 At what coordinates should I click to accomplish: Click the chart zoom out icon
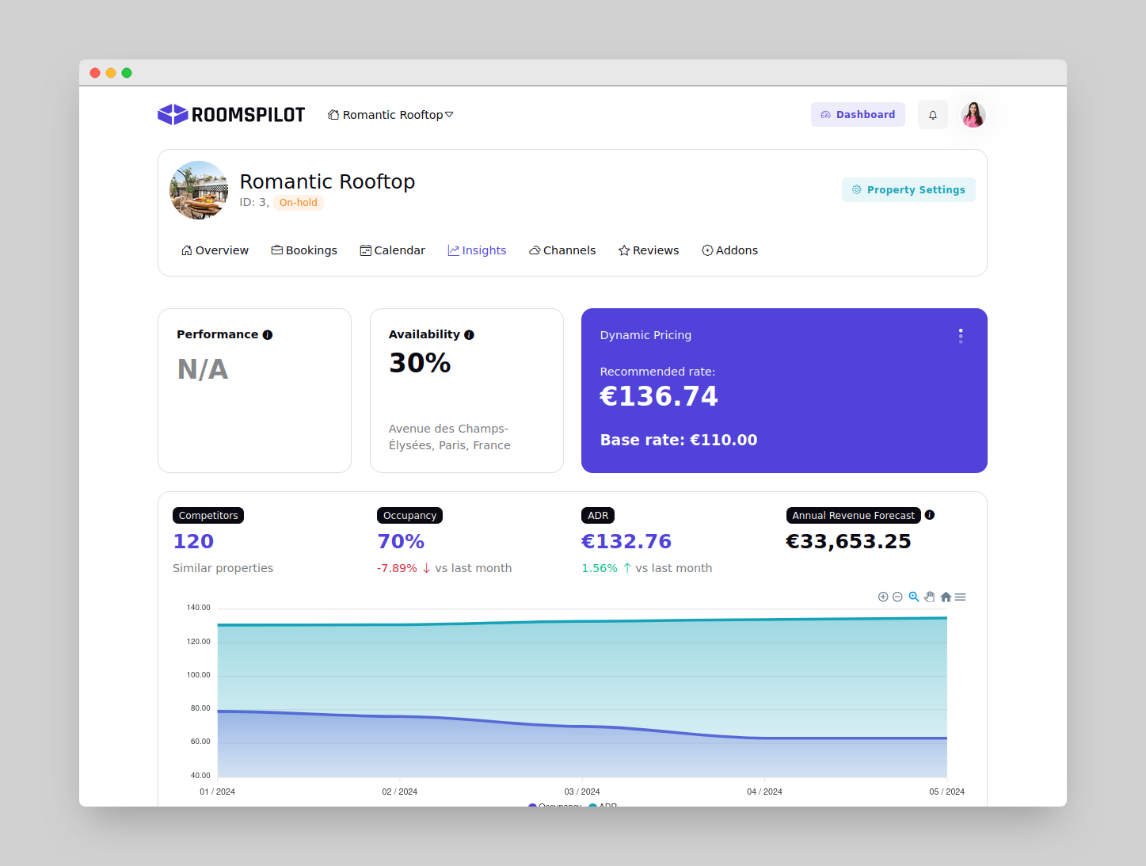pyautogui.click(x=897, y=597)
